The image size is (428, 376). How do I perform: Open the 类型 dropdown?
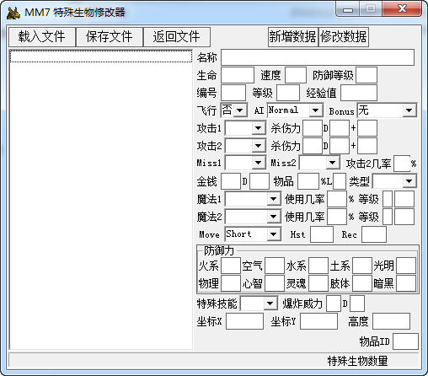[x=409, y=181]
